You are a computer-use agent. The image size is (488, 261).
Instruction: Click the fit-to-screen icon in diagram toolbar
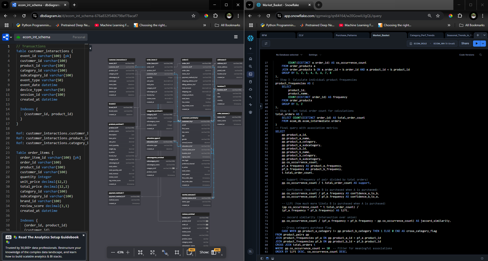(140, 252)
